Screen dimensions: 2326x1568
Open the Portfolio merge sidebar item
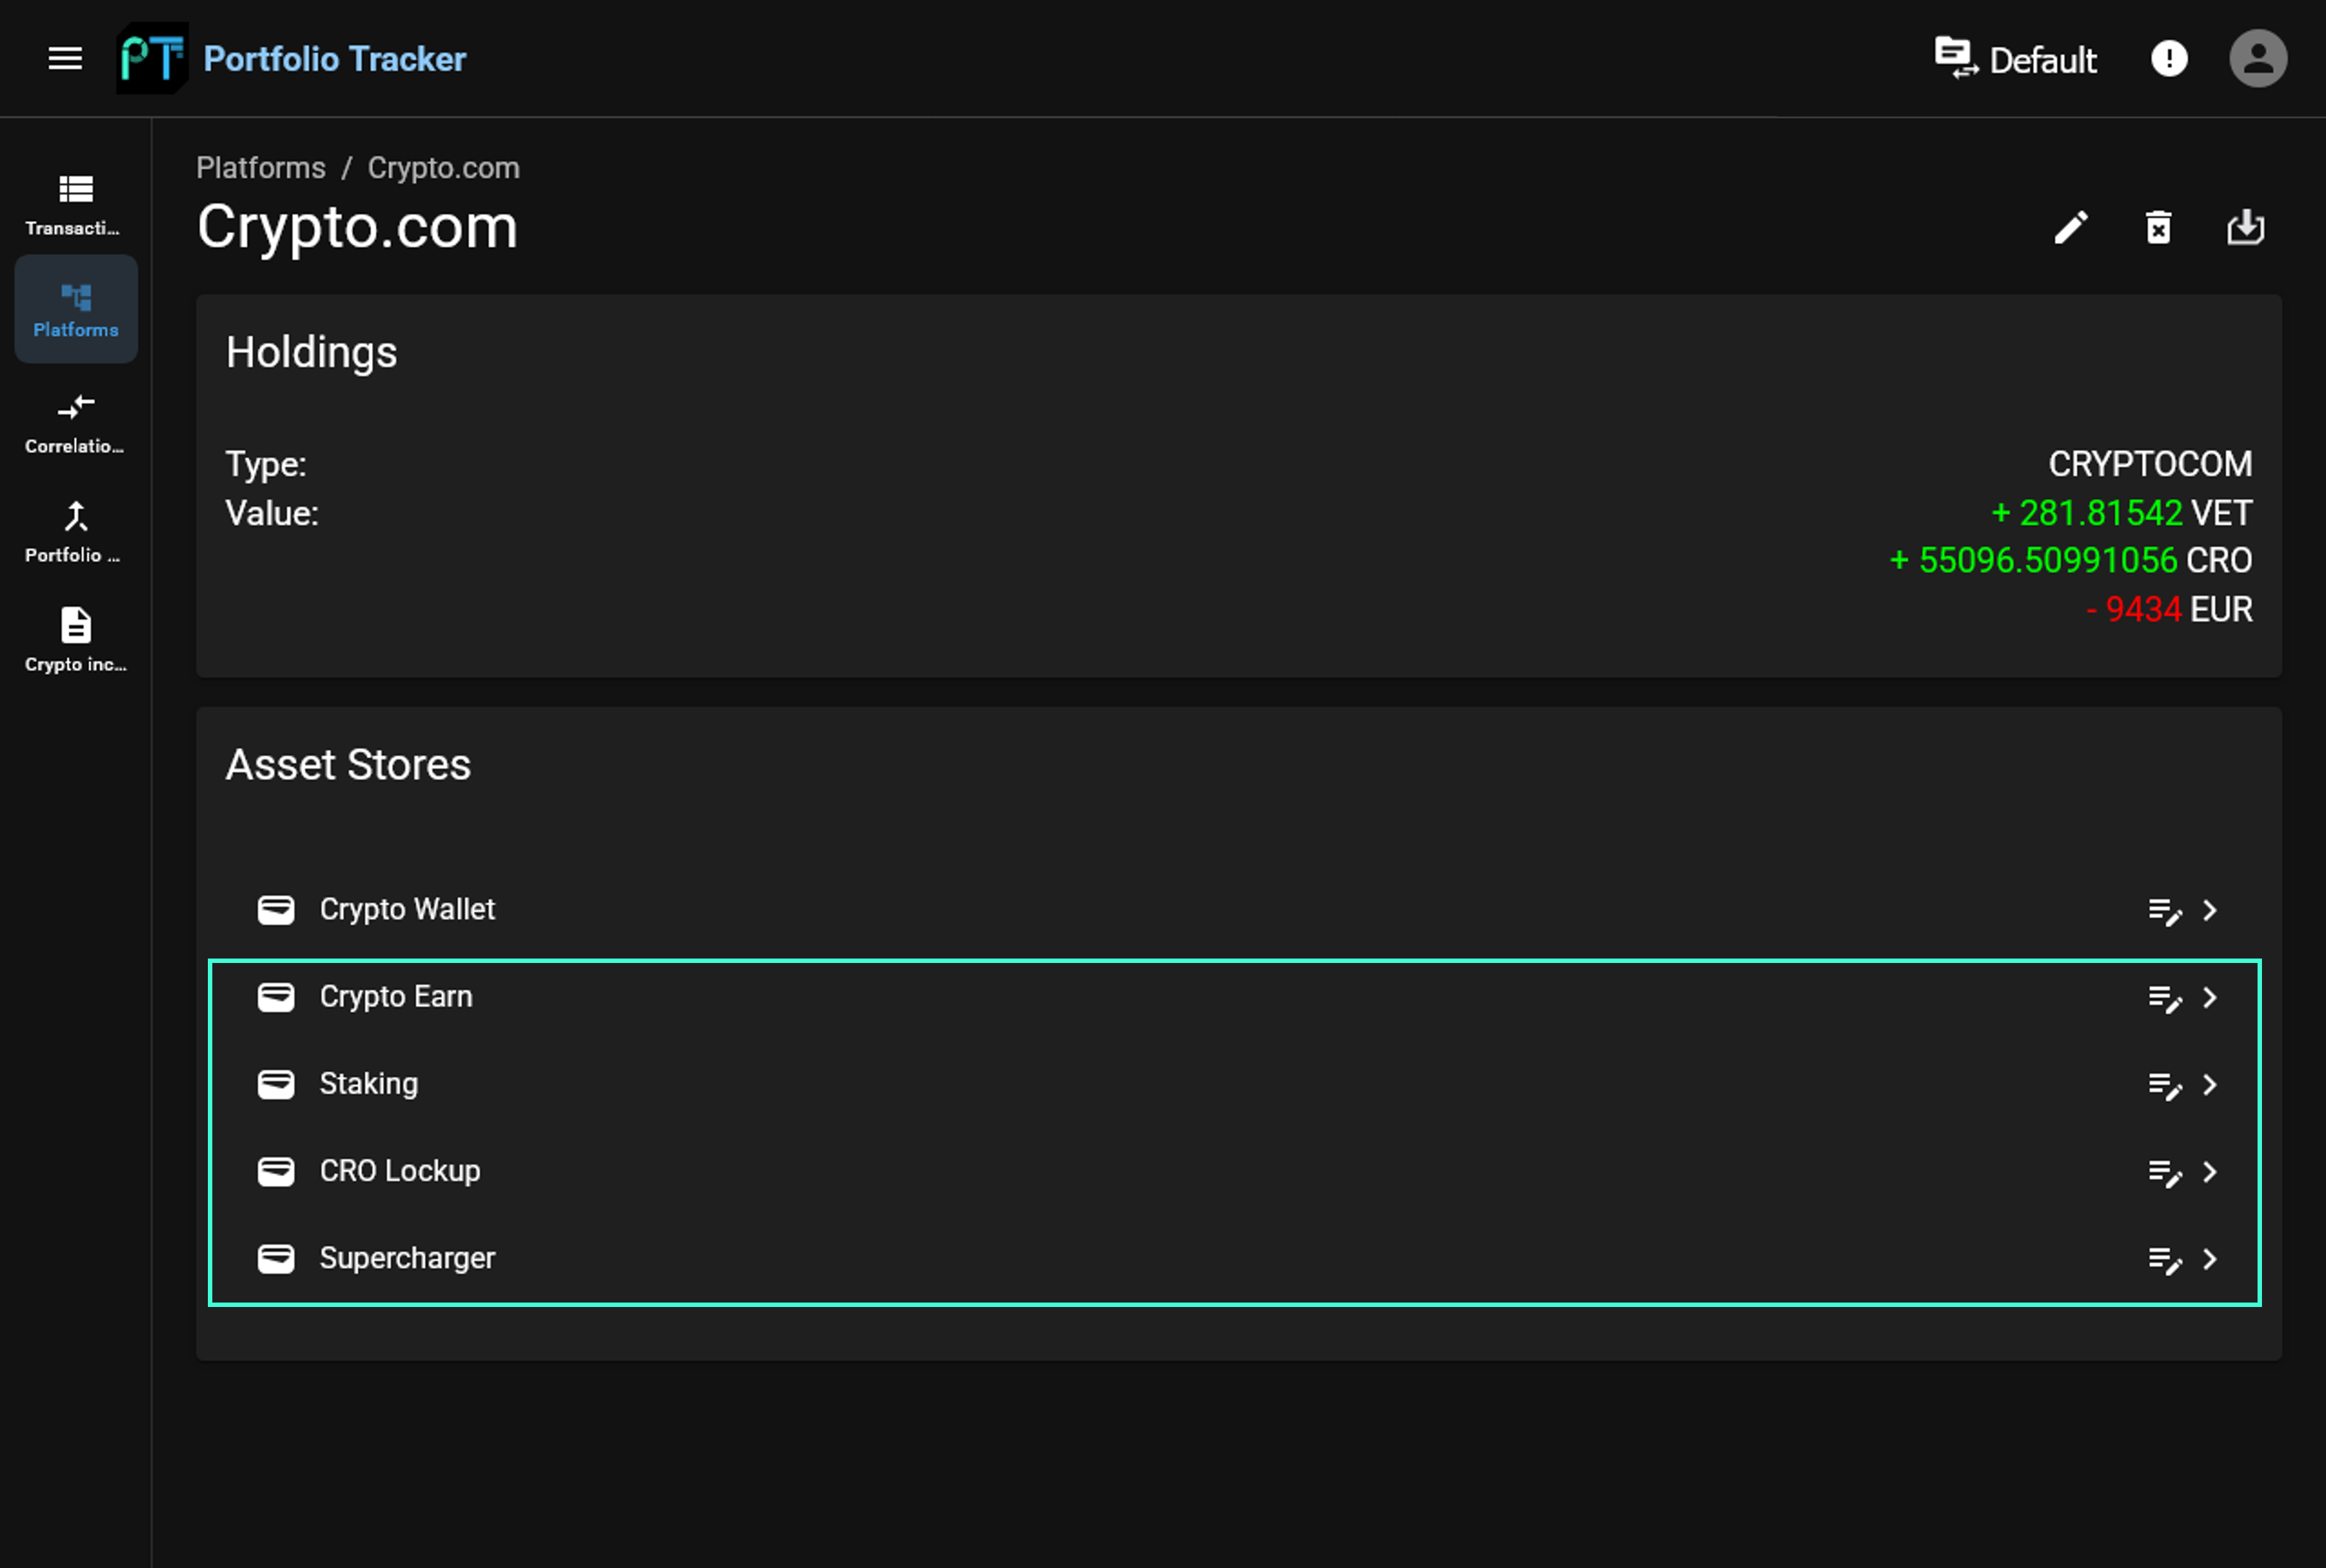(x=76, y=533)
